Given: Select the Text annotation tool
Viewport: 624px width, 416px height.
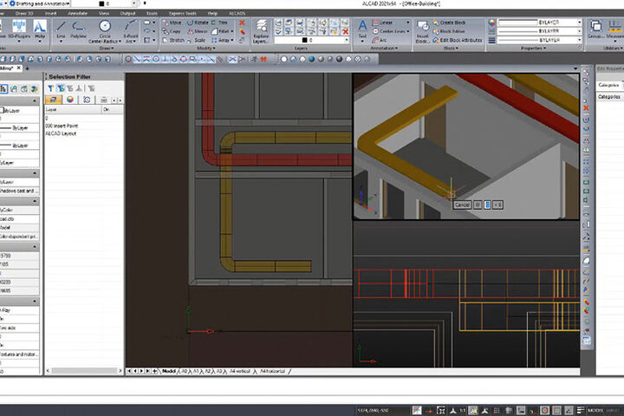Looking at the screenshot, I should tap(362, 30).
